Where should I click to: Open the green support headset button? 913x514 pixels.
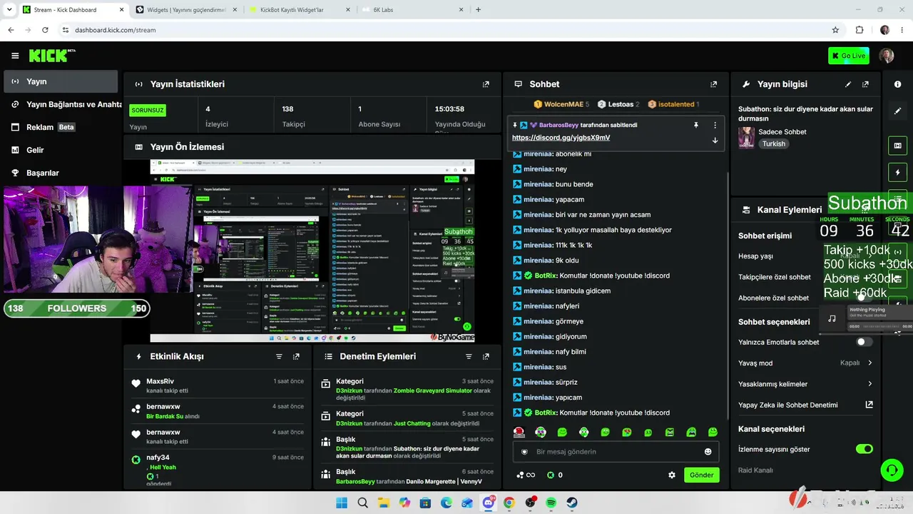[892, 470]
